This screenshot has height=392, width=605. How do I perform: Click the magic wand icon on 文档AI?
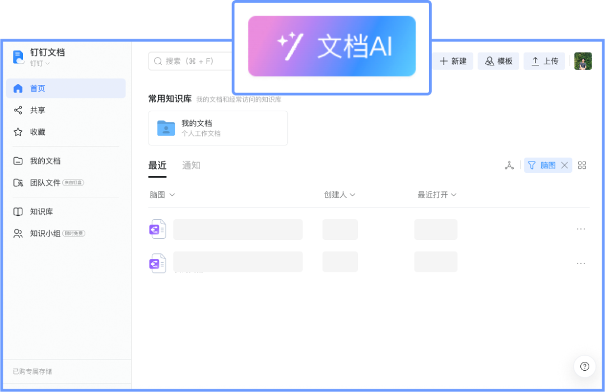tap(290, 46)
